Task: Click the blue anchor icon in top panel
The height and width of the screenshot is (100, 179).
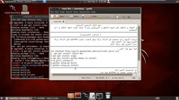Action: point(44,2)
